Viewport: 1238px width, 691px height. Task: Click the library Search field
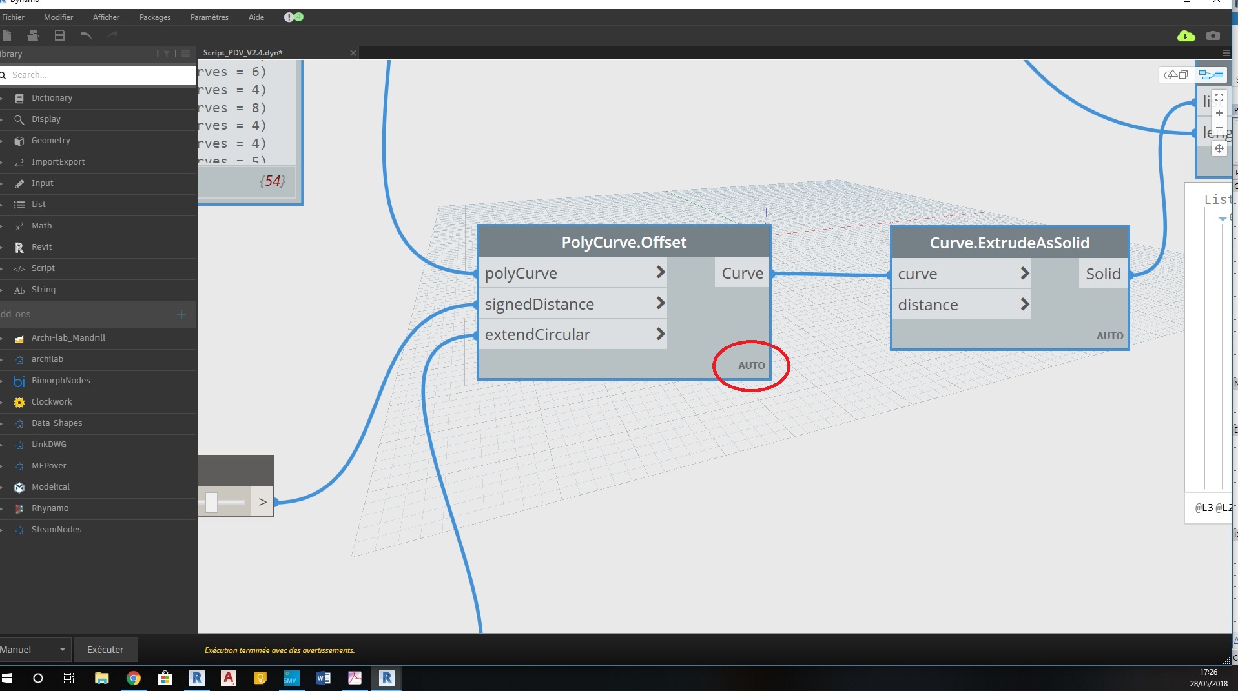click(x=100, y=75)
